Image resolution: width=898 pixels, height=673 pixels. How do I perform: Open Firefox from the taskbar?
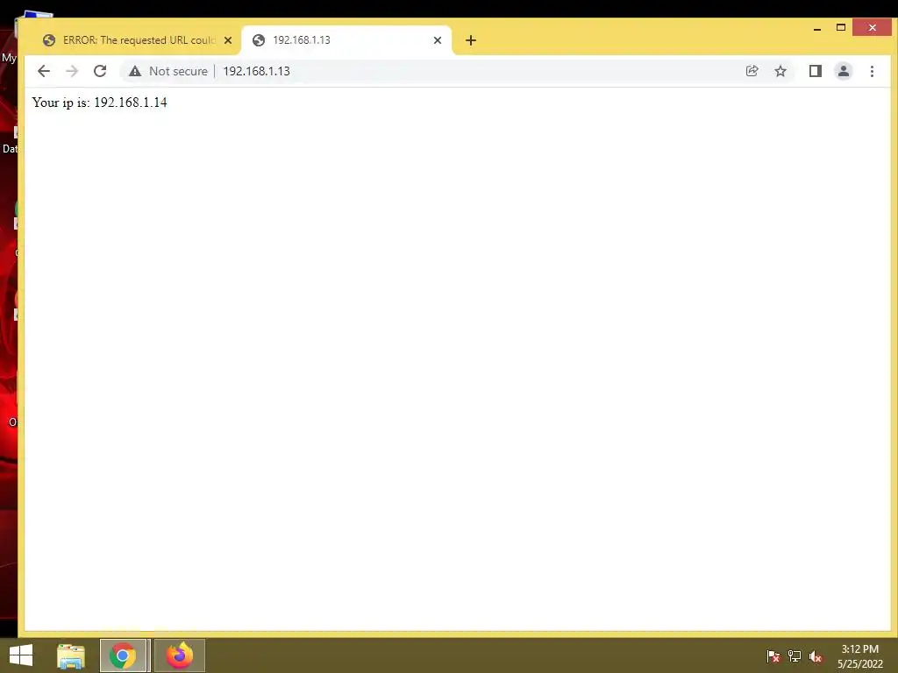pyautogui.click(x=179, y=655)
